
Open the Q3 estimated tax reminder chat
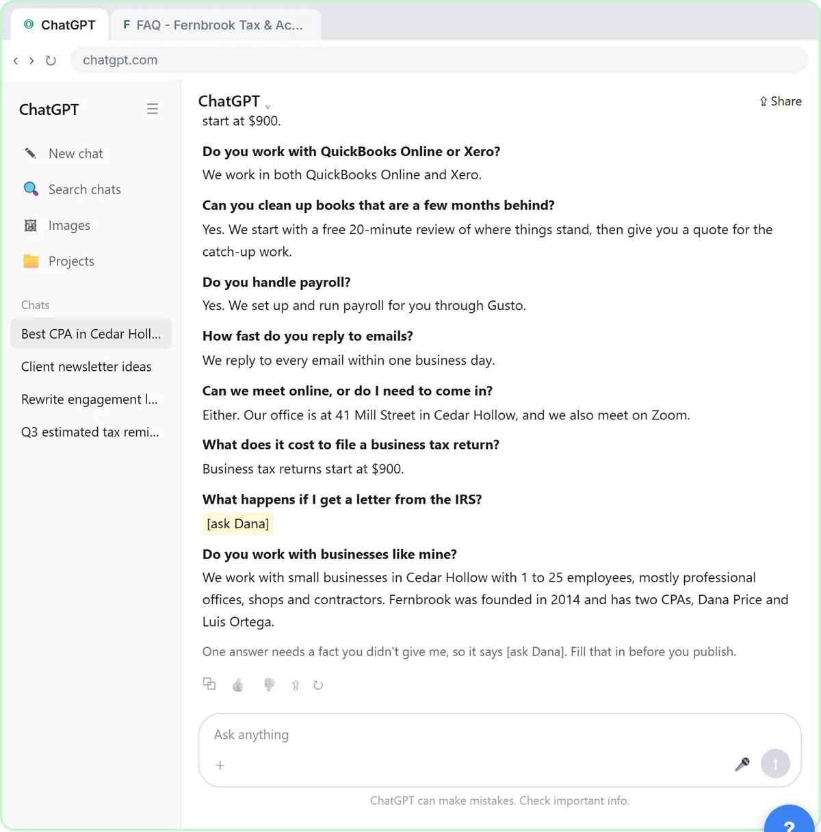[91, 432]
